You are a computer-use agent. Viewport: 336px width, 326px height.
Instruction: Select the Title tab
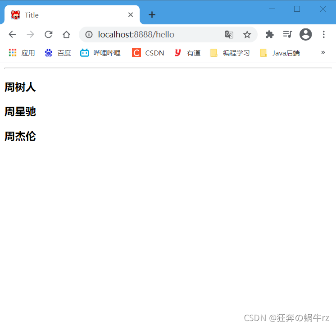coord(72,15)
